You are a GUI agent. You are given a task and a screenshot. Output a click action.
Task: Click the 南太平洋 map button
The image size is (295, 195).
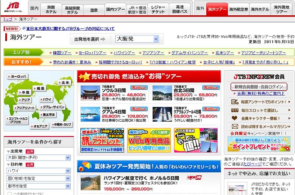pos(48,115)
